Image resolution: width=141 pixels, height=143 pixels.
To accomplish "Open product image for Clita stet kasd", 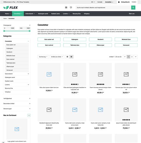I will click(75, 74).
